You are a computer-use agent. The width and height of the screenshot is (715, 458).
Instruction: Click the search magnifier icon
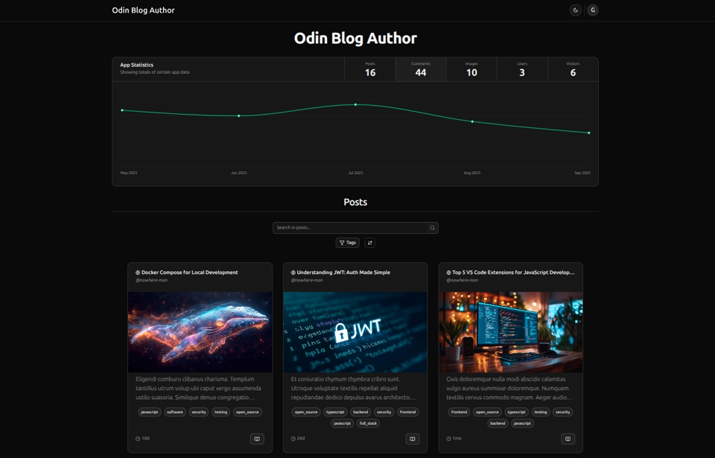click(x=432, y=227)
